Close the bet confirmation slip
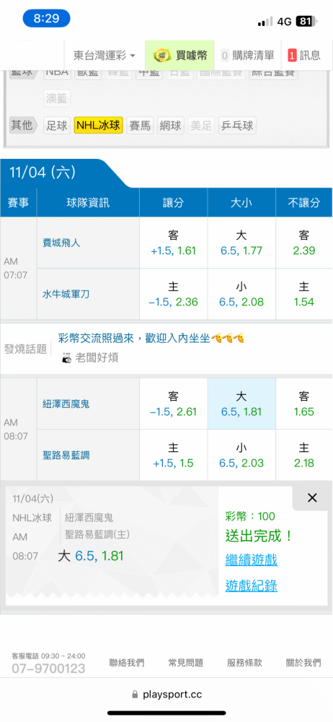 pos(312,497)
